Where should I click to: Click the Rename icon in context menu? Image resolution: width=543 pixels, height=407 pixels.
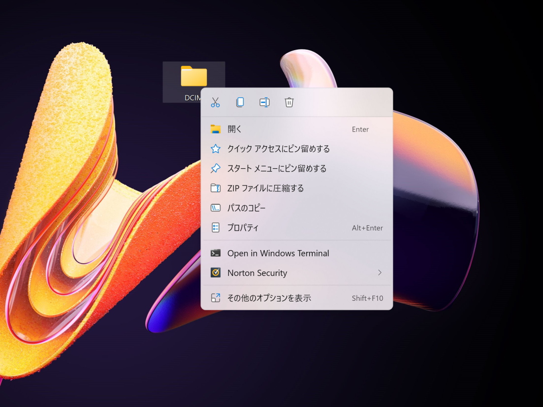pos(265,102)
